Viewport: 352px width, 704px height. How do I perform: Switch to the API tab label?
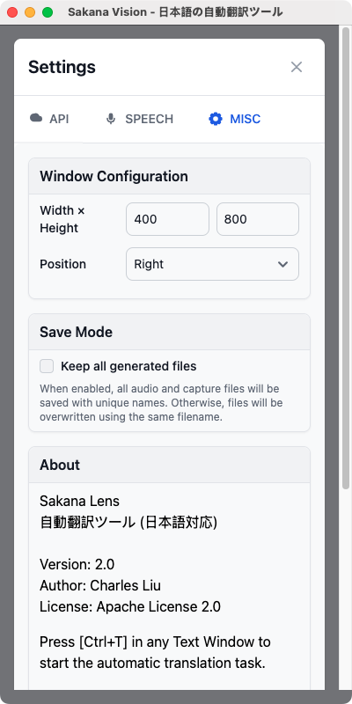pos(59,119)
